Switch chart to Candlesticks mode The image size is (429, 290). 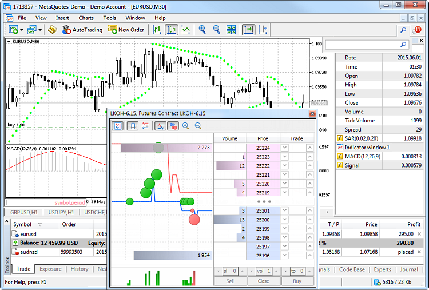pos(172,30)
